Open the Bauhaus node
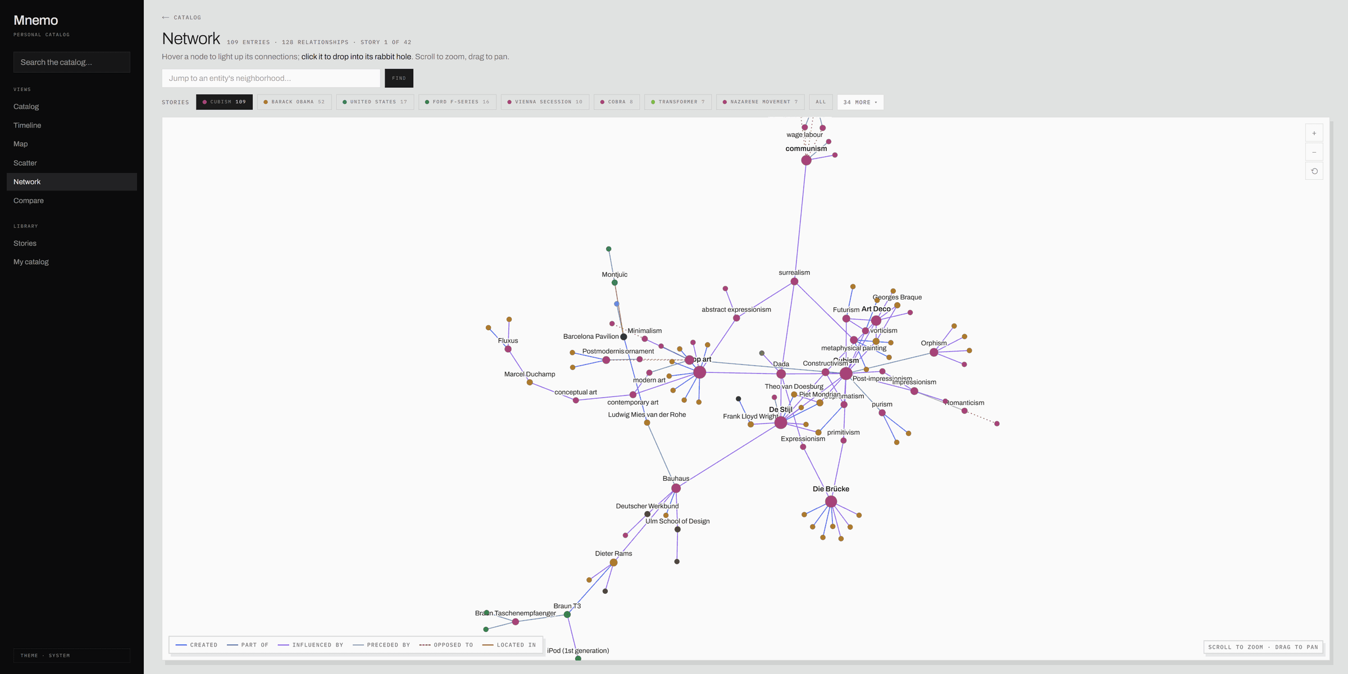The image size is (1348, 674). pos(676,489)
